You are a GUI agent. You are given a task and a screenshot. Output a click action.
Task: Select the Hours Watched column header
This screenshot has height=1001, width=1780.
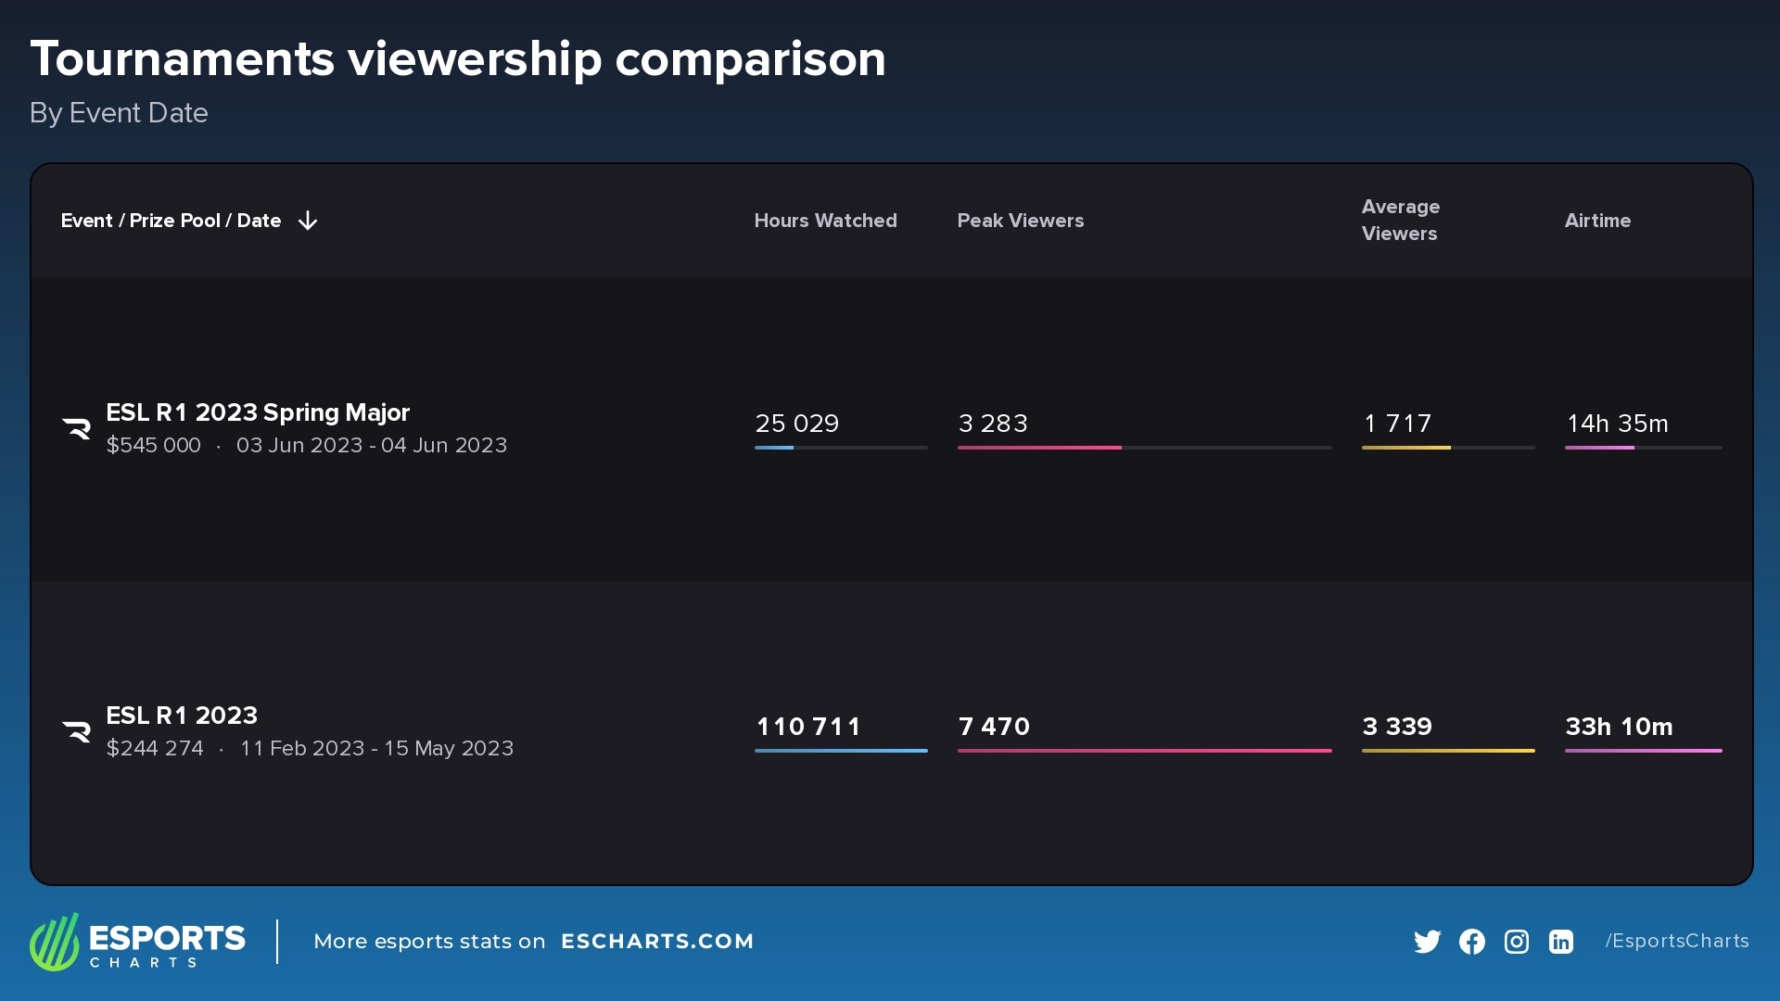click(825, 221)
